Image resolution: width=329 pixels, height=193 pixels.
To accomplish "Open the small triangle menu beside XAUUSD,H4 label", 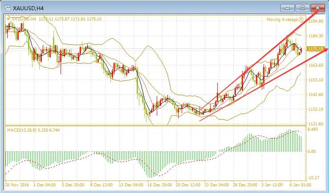I will (8, 19).
